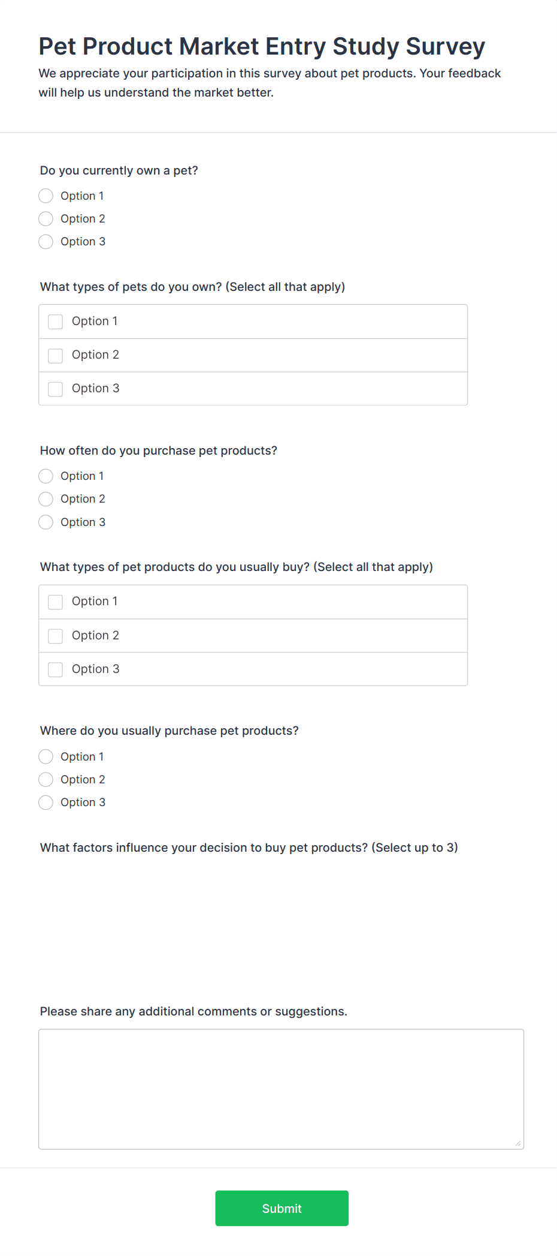Choose Option 3 for pet ownership question

(x=46, y=242)
